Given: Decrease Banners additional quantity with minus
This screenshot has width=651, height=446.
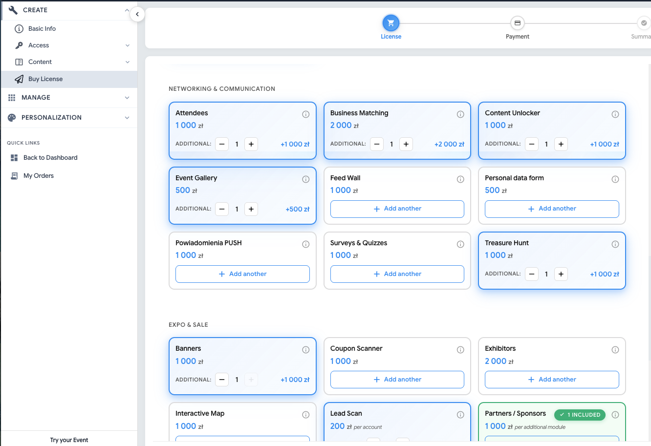Looking at the screenshot, I should 222,380.
